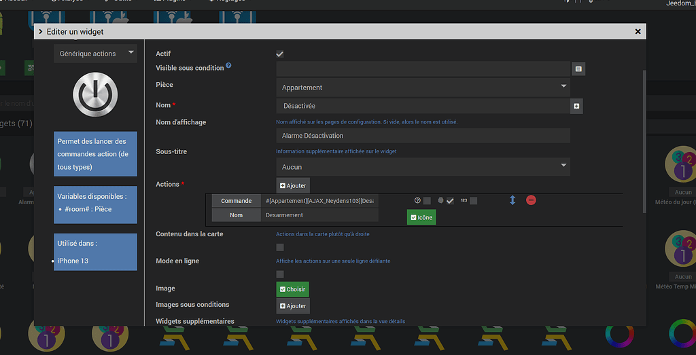Click the green Choisir image button
The height and width of the screenshot is (355, 696).
292,289
